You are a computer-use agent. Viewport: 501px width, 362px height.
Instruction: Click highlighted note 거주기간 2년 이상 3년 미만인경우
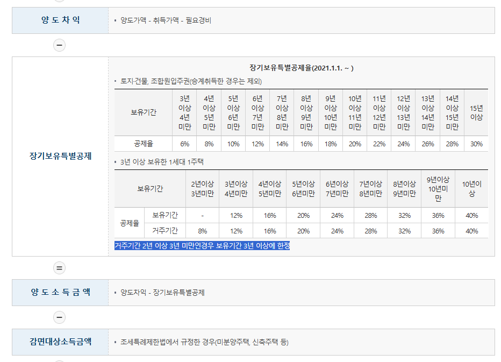tap(202, 246)
